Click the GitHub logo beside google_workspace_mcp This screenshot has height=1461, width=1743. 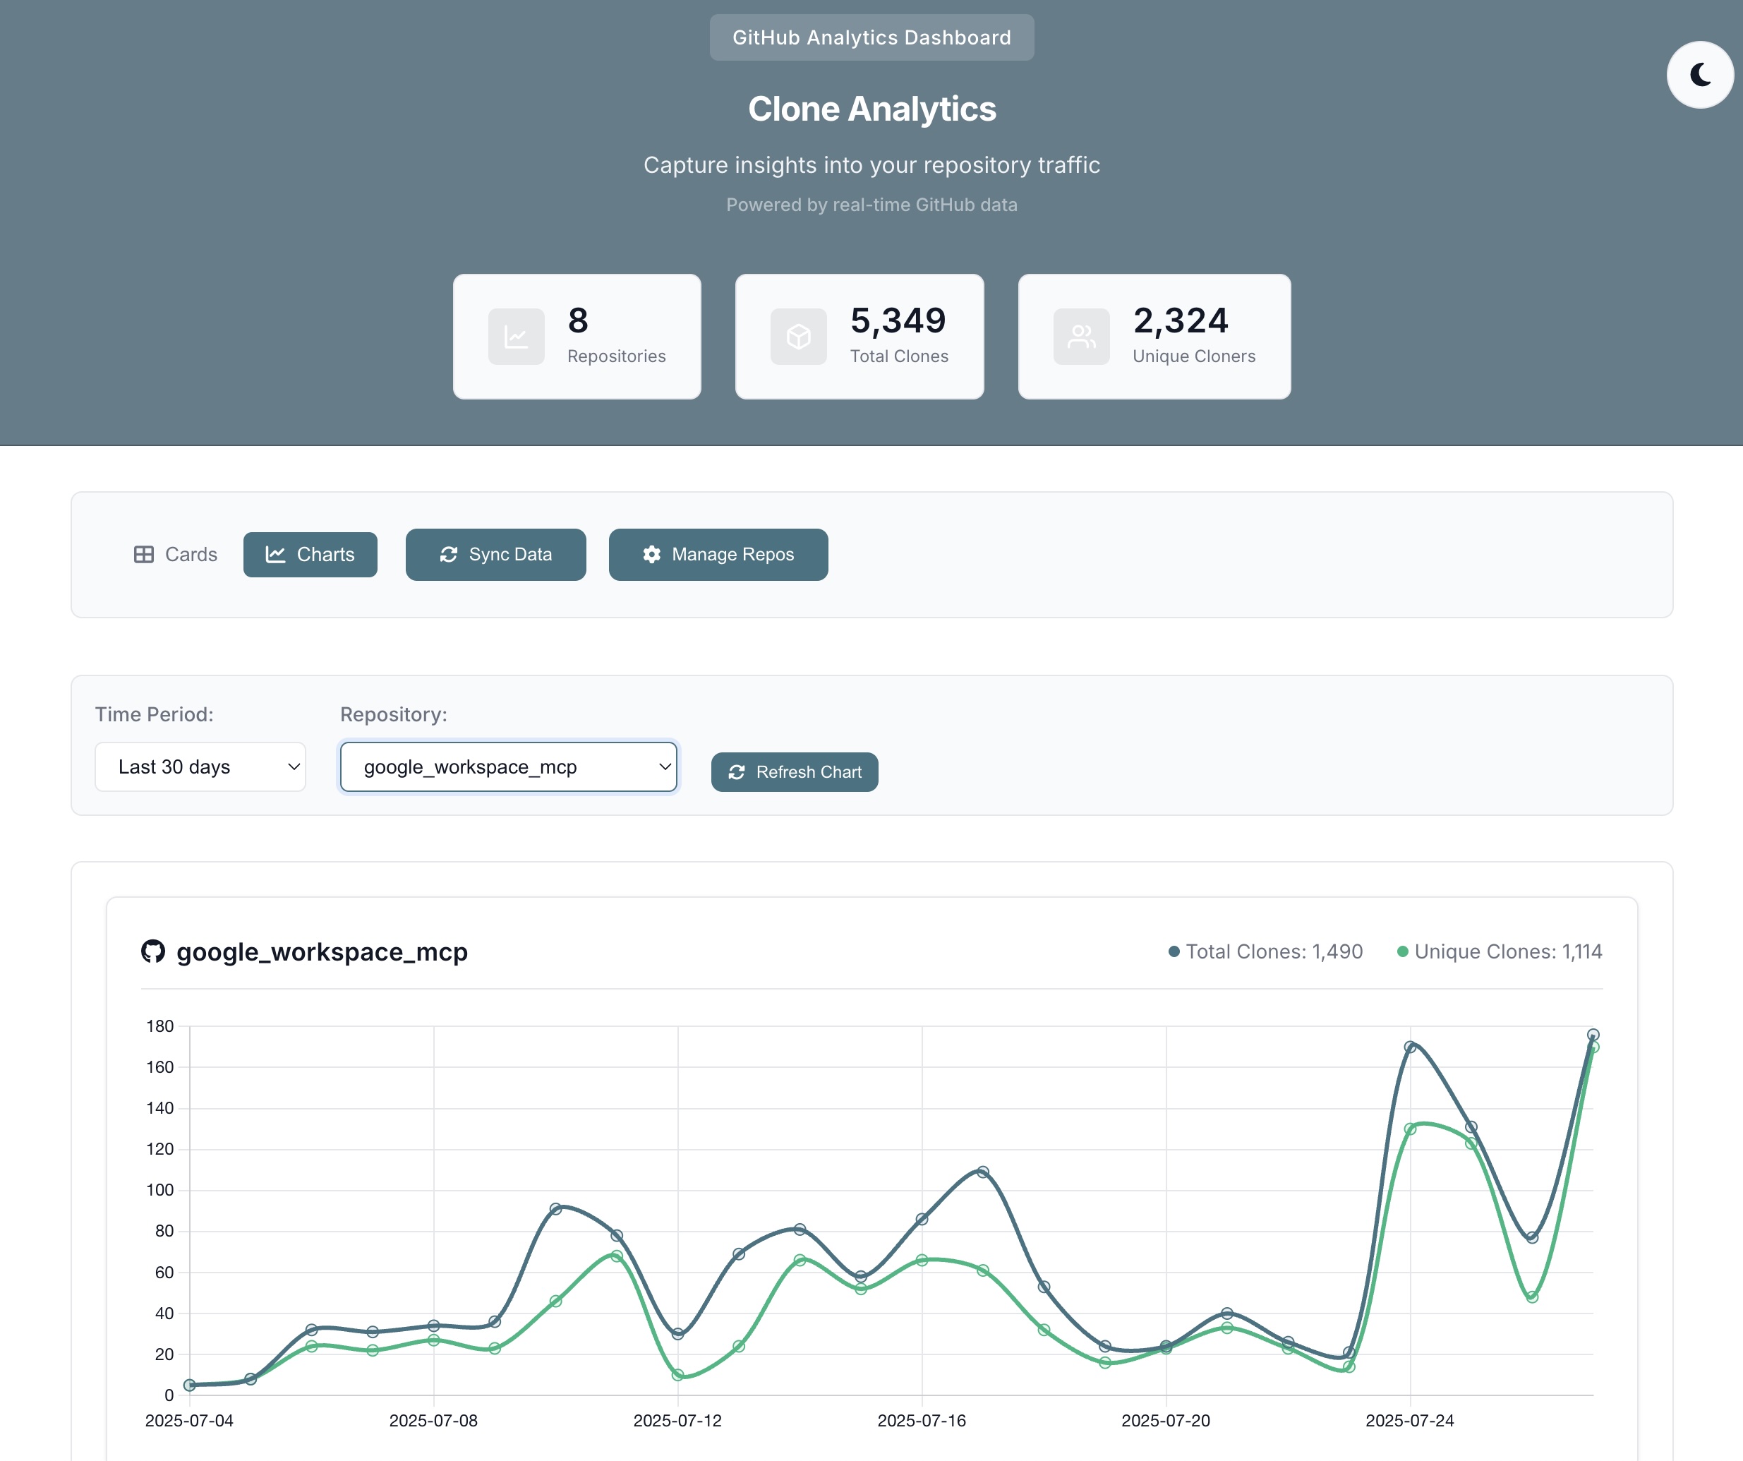point(152,951)
